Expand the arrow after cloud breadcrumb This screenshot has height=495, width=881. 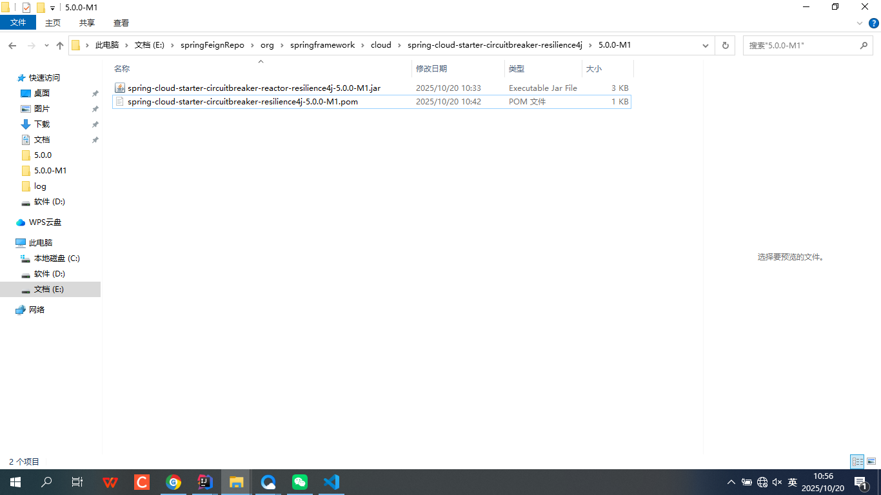tap(399, 45)
